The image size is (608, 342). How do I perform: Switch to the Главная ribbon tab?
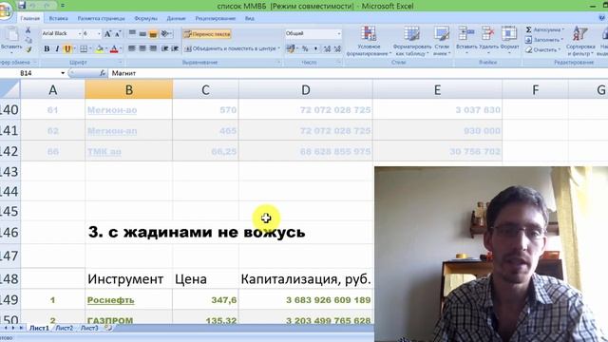tap(29, 18)
